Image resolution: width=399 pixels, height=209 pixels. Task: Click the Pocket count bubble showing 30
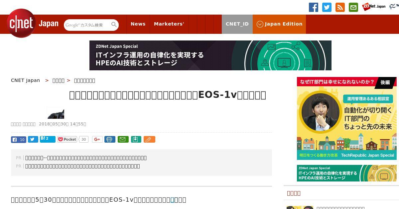(84, 139)
